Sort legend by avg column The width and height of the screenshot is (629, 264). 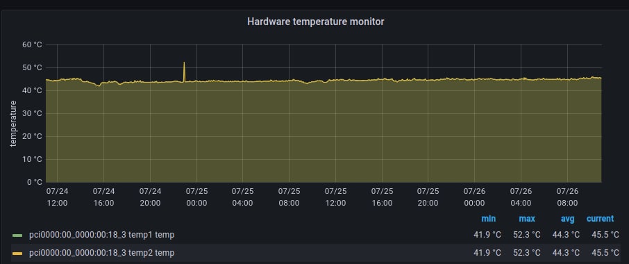[568, 219]
